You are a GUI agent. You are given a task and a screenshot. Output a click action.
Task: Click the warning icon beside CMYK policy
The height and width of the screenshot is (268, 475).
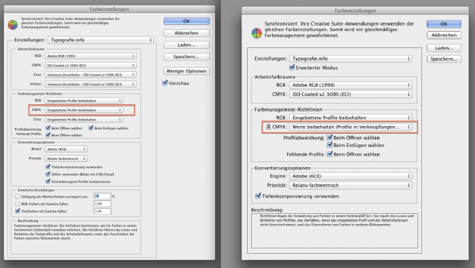click(x=268, y=127)
